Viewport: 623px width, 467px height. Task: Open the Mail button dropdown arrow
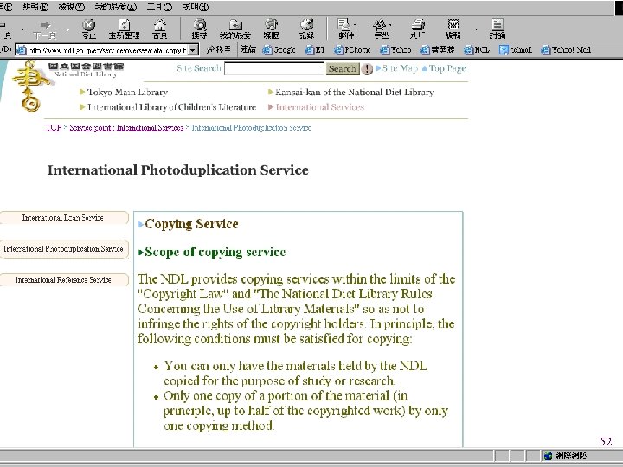356,25
